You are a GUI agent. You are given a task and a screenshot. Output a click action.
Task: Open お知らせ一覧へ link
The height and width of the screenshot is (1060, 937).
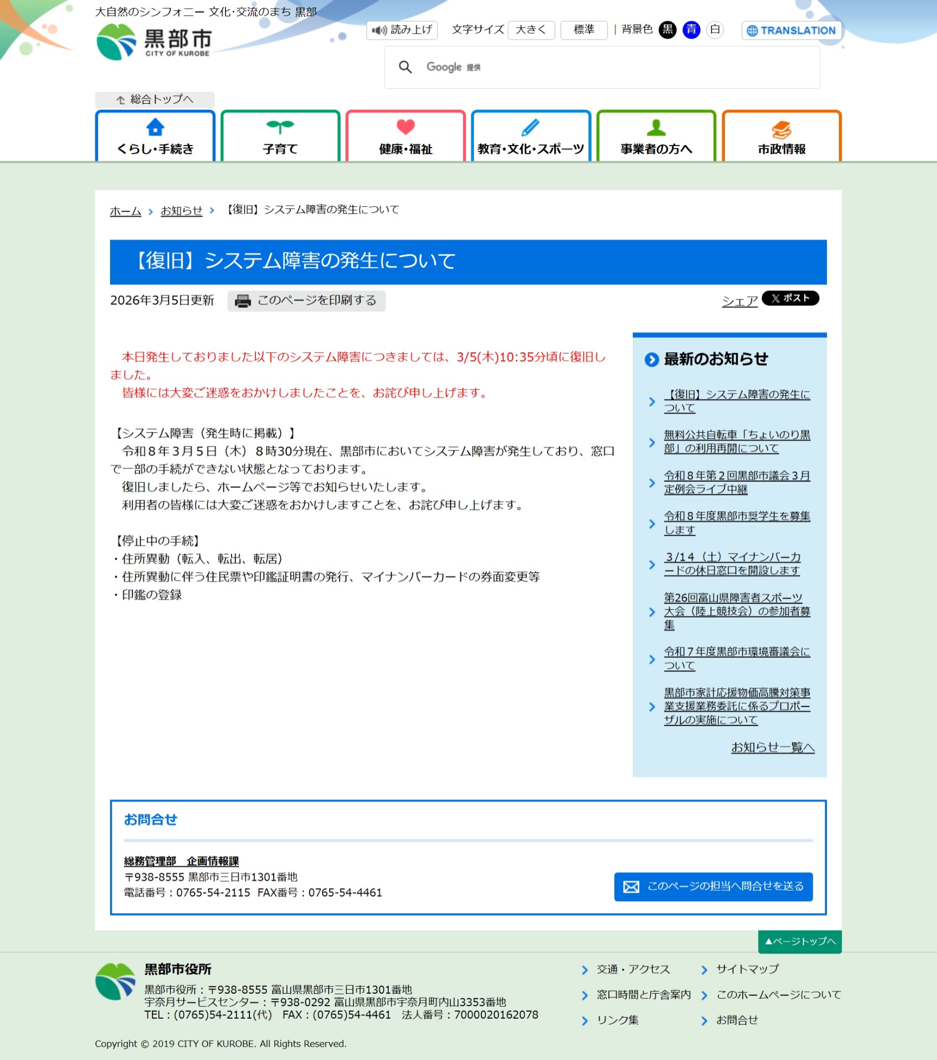773,747
